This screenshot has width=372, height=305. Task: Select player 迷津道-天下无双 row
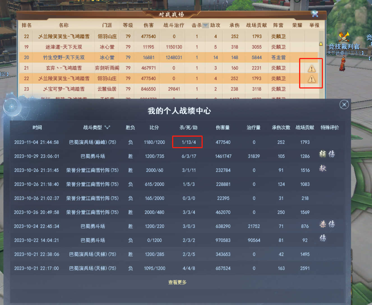[168, 47]
